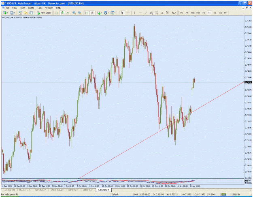Expand the Indicators dropdown arrow
The image size is (253, 197).
[101, 13]
